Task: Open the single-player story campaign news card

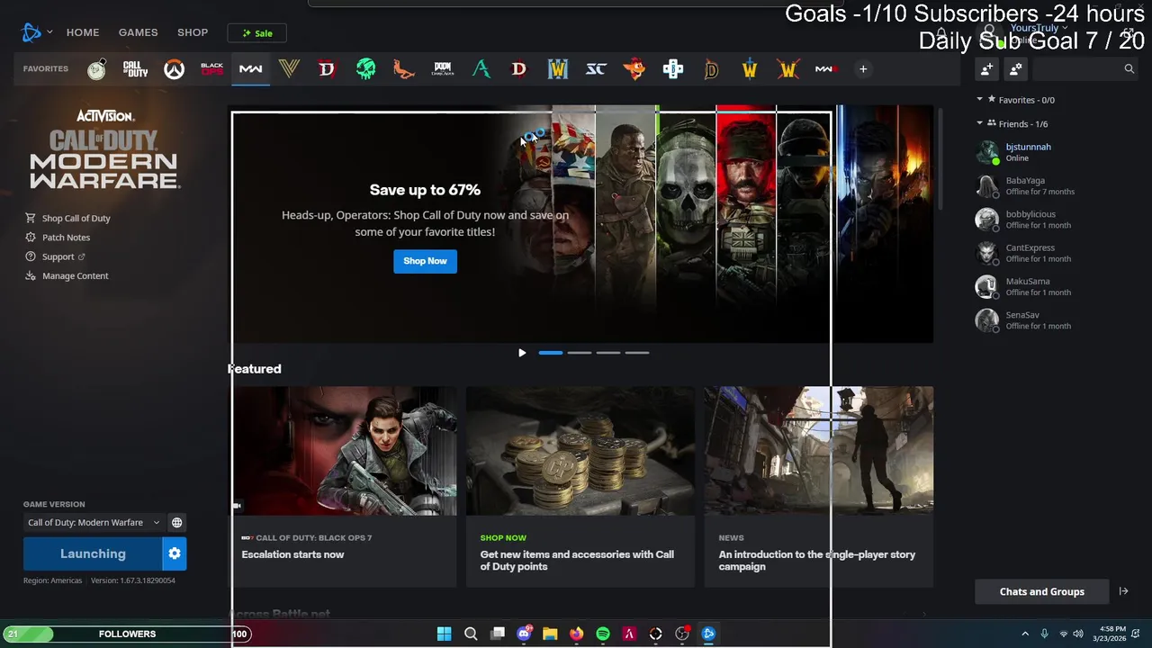Action: pos(819,487)
